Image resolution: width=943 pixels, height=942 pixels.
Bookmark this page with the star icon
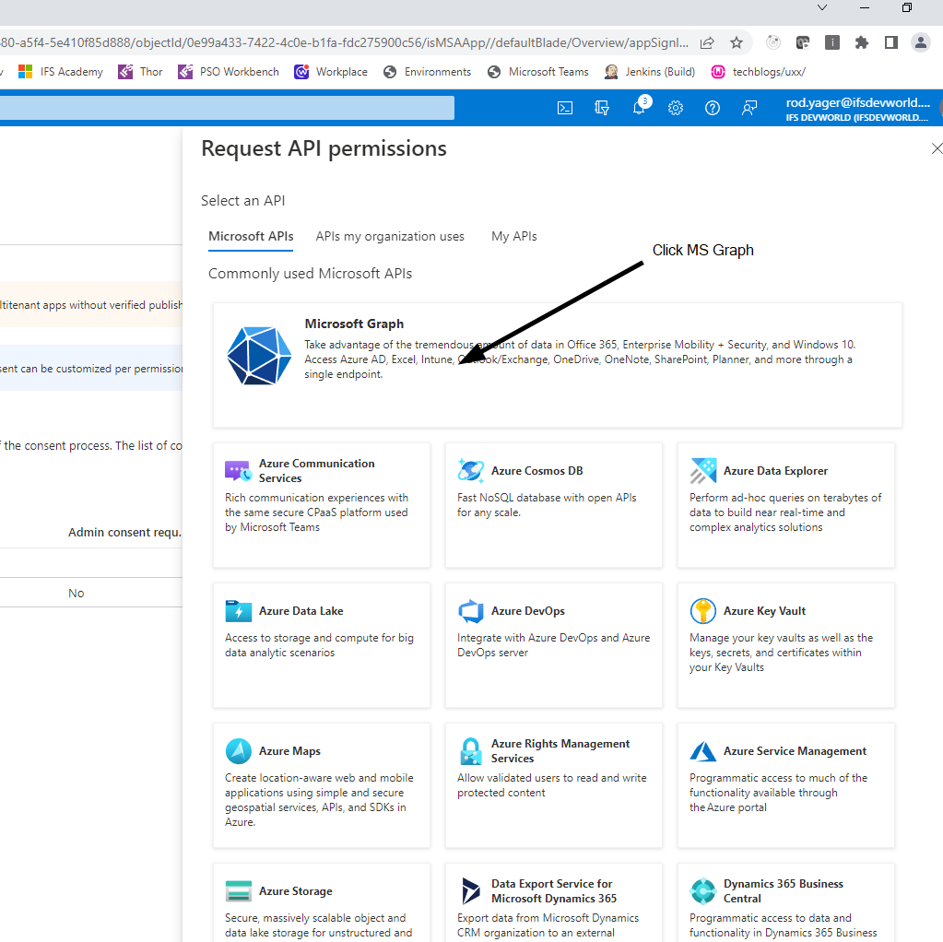(735, 42)
